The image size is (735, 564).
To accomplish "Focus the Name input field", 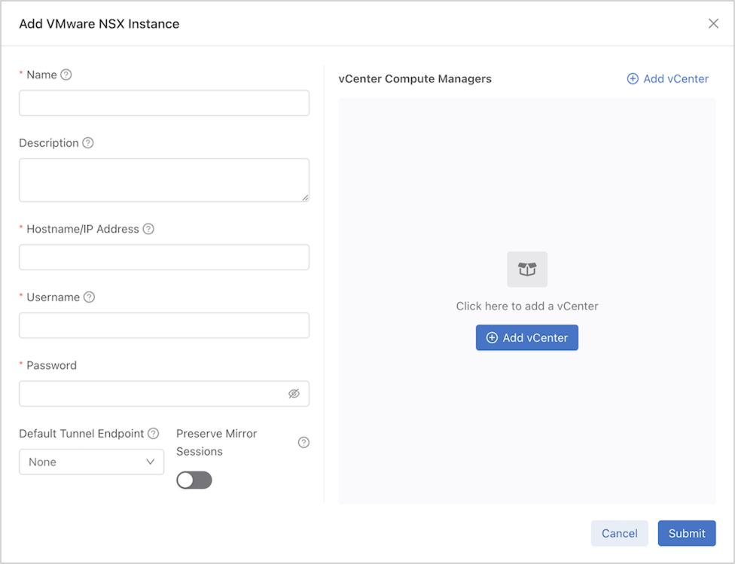I will pyautogui.click(x=163, y=103).
